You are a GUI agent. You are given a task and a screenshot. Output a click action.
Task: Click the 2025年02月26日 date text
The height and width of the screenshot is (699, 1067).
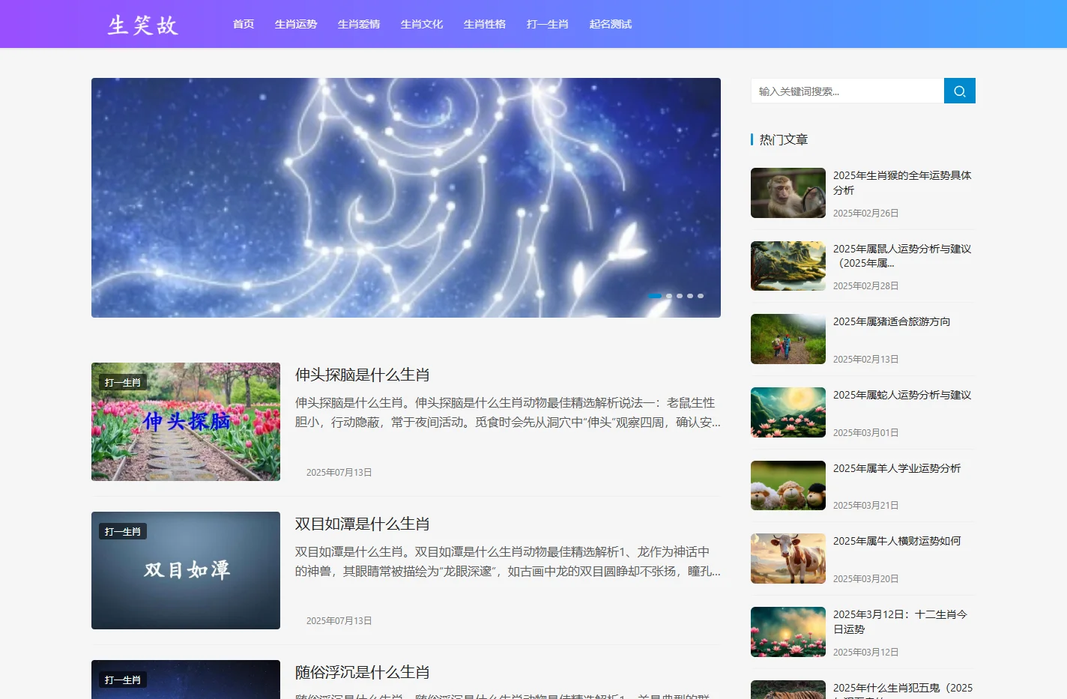coord(866,214)
